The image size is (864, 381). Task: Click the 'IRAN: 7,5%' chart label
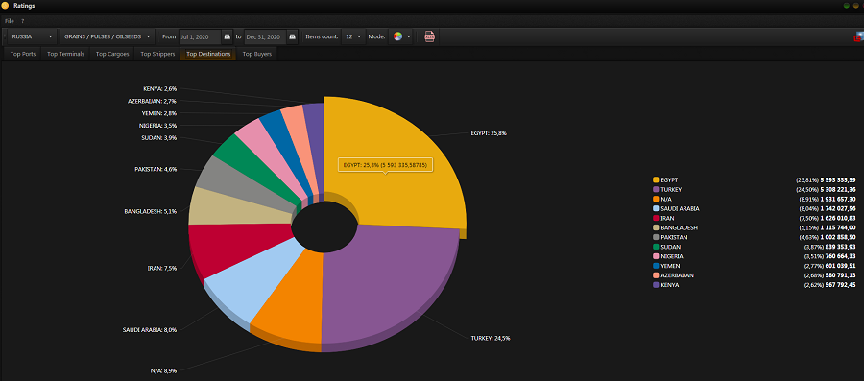pyautogui.click(x=162, y=268)
